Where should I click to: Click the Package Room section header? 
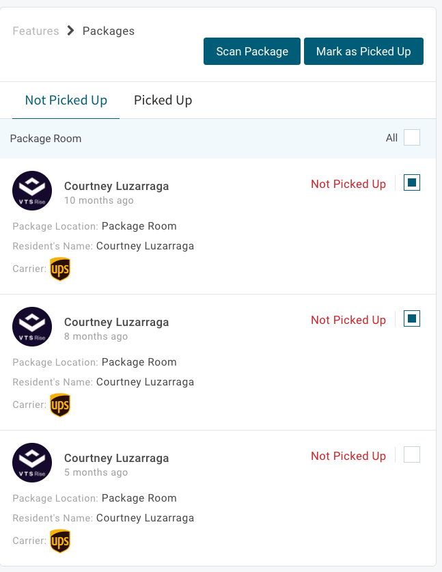[46, 139]
